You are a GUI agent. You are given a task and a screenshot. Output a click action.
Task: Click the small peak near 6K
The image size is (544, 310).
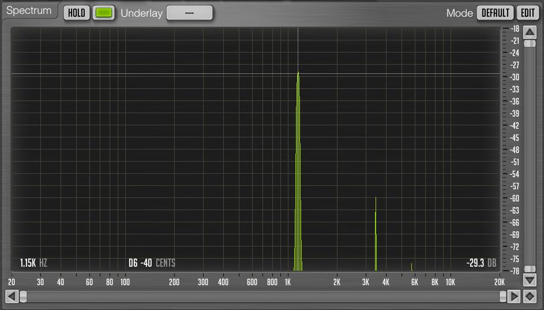click(x=412, y=267)
